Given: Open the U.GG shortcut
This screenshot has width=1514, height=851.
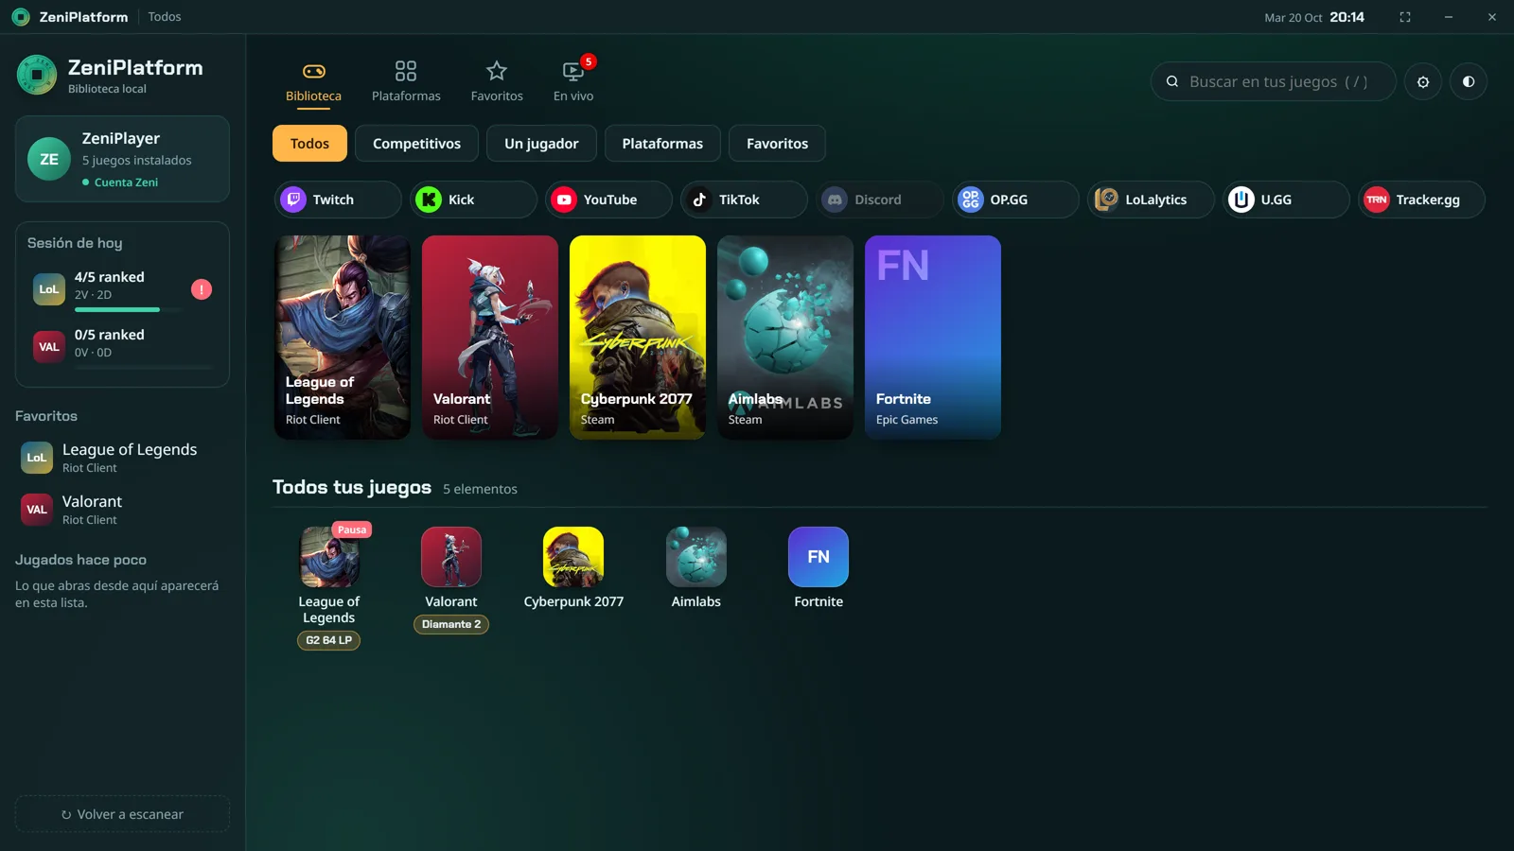Looking at the screenshot, I should [1285, 200].
